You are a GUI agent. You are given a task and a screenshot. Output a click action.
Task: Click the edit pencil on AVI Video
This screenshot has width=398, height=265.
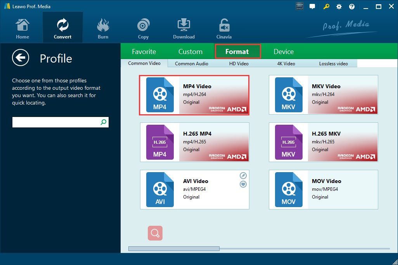tap(243, 176)
